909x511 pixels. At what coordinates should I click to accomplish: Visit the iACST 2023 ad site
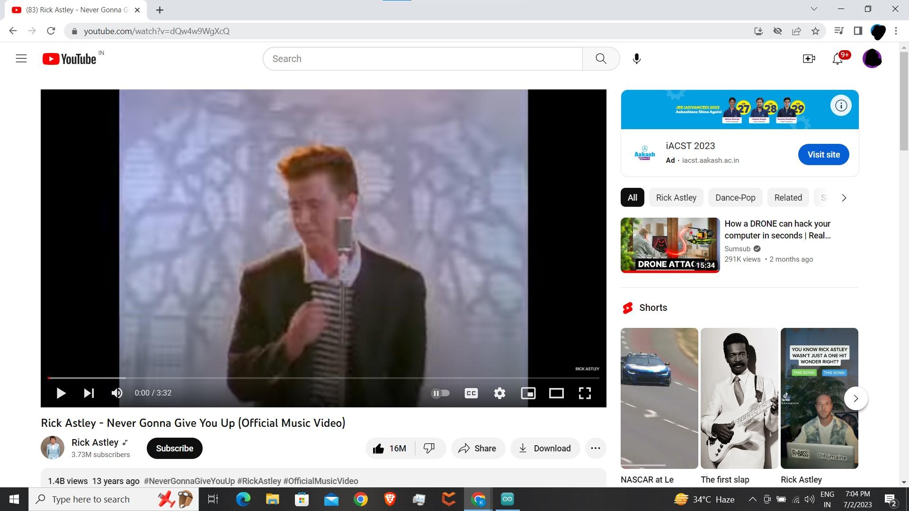tap(823, 154)
